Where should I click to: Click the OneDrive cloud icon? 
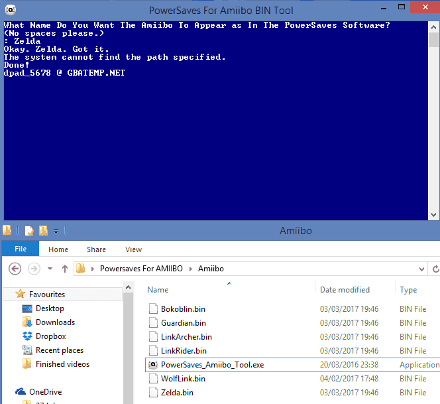click(20, 391)
